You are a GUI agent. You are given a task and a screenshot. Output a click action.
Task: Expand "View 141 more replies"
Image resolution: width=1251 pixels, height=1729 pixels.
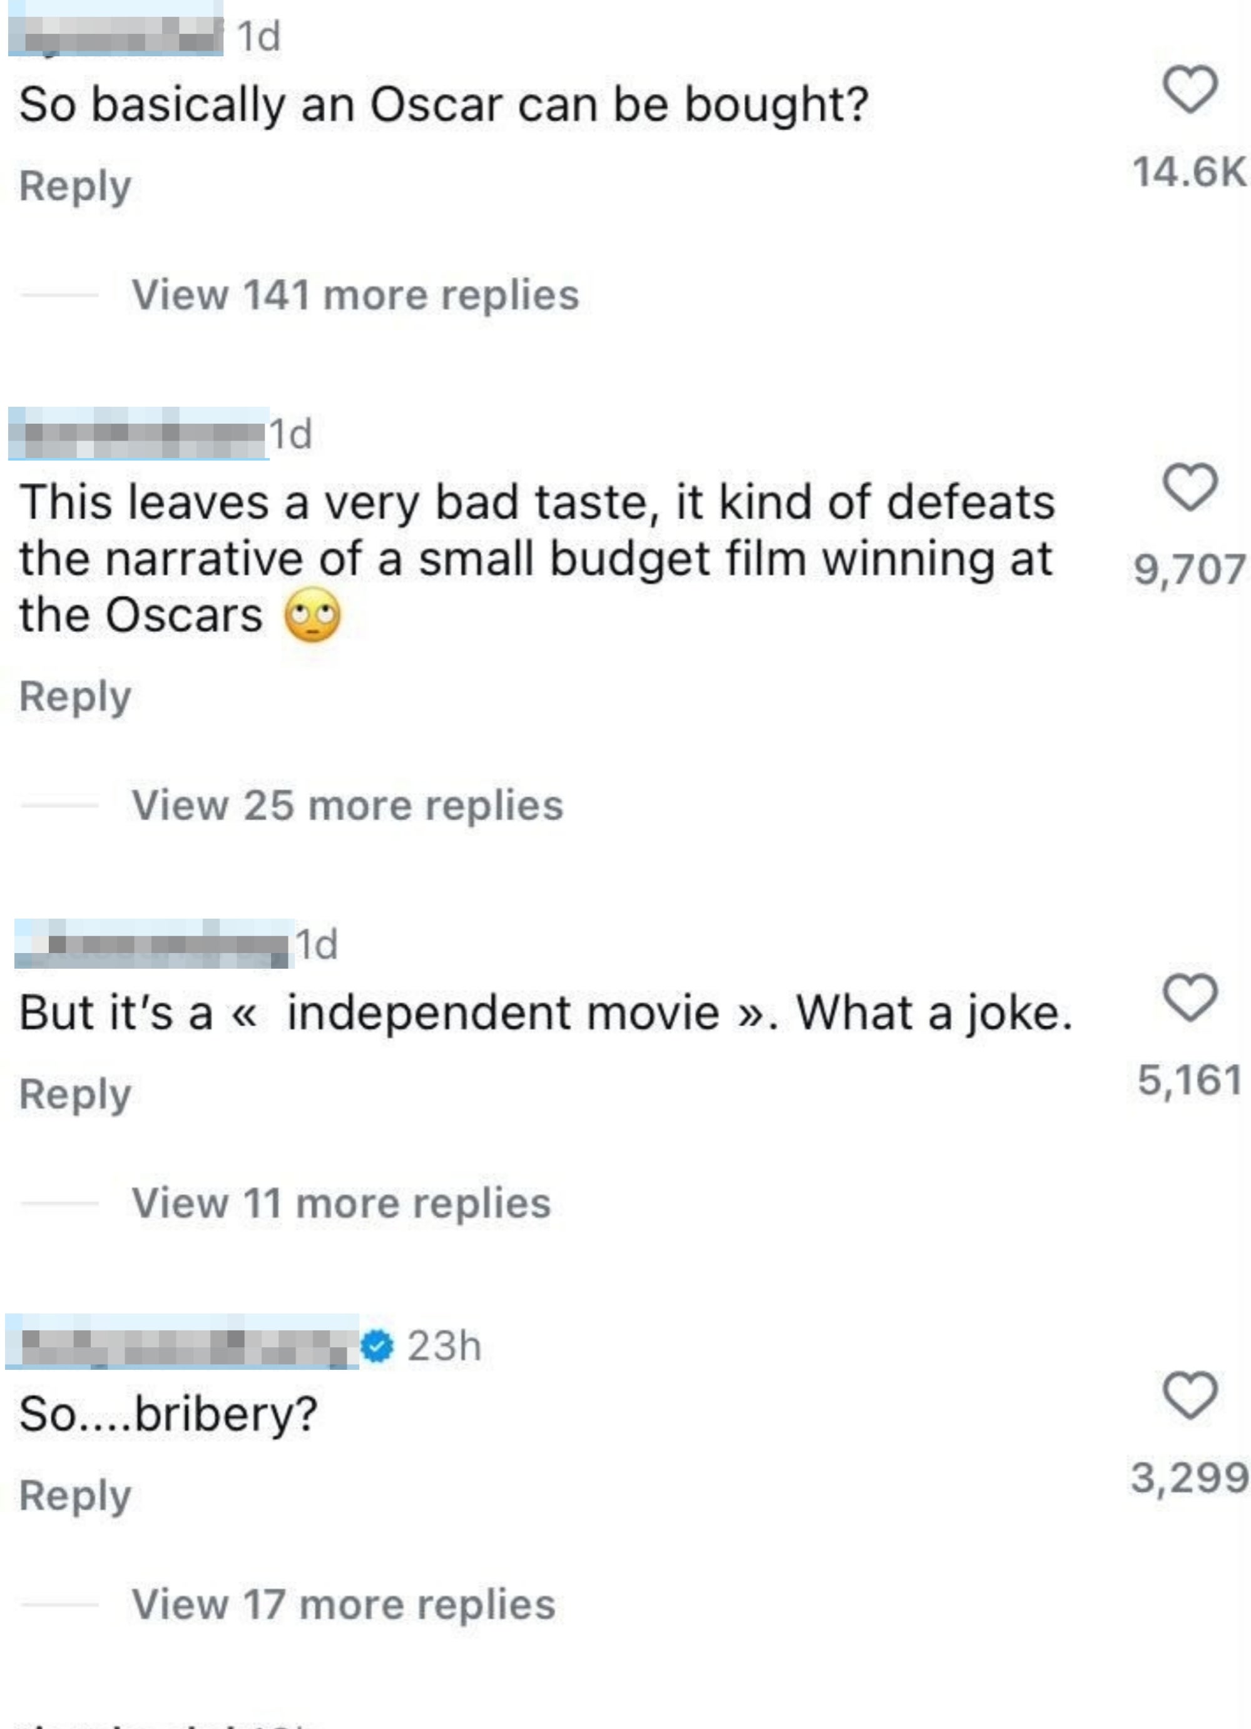(x=355, y=295)
